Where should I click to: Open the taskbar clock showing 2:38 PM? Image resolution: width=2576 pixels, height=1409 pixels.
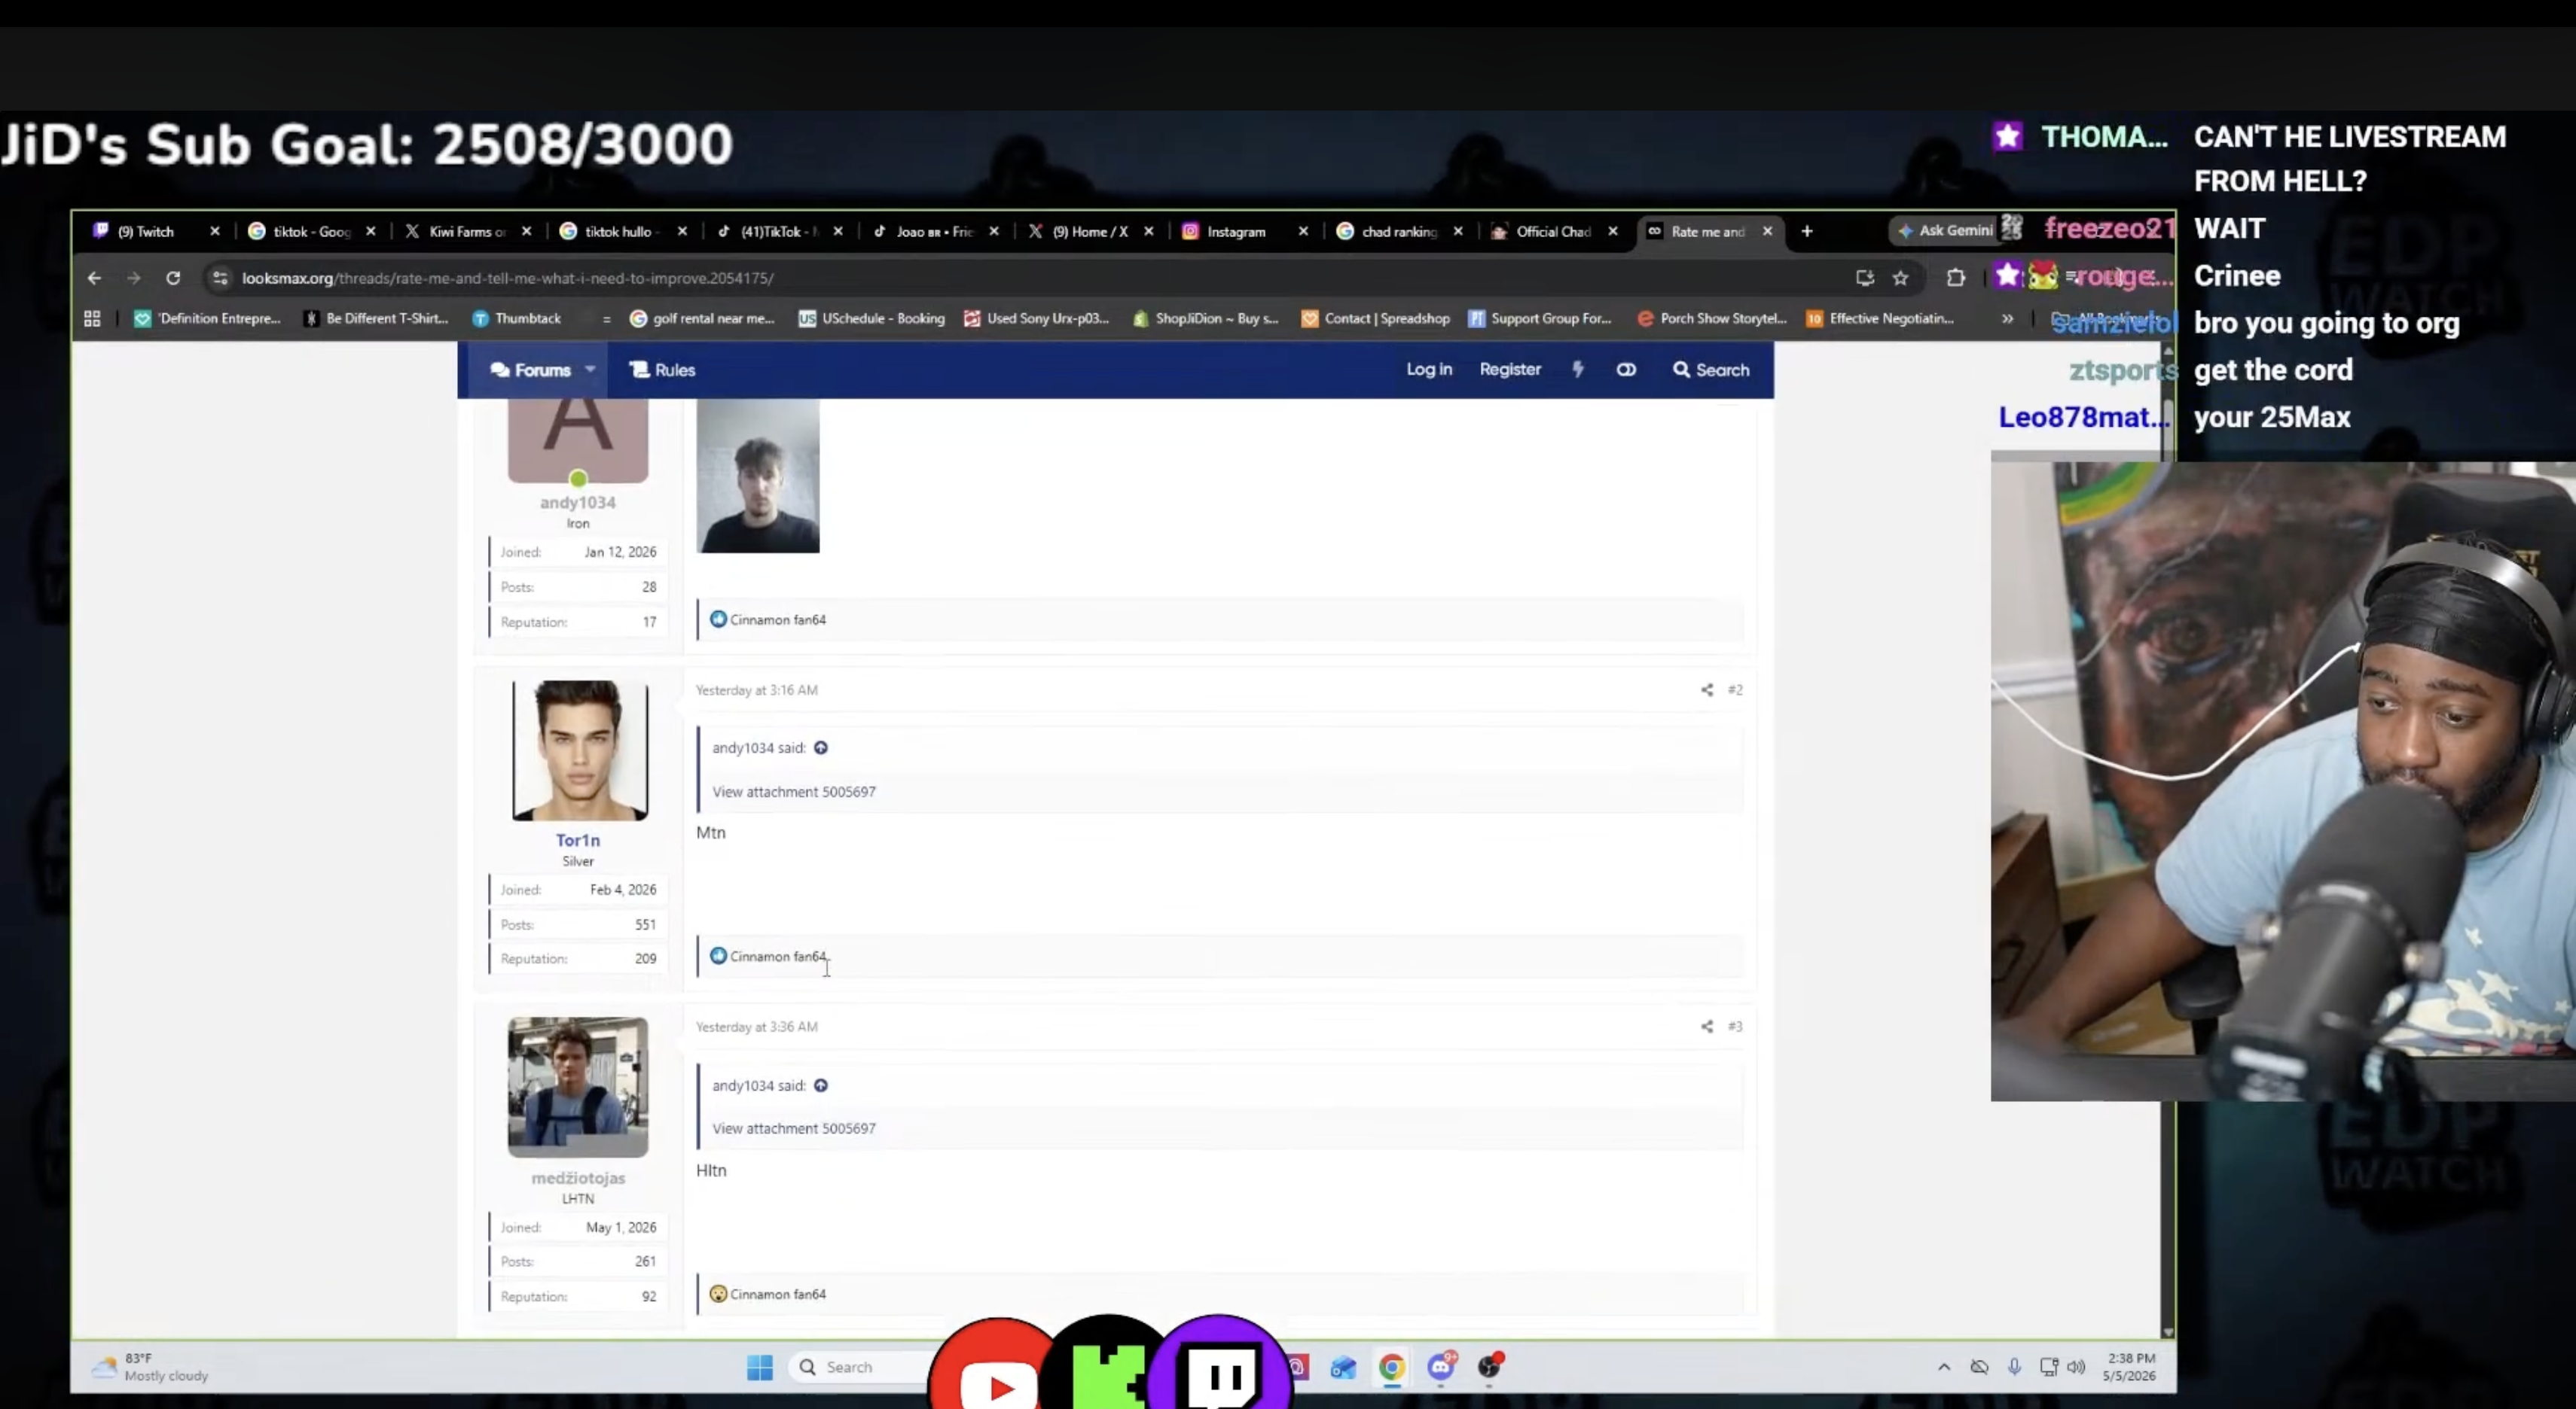point(2130,1367)
